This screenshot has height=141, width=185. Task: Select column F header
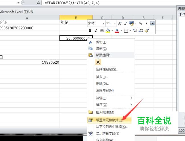(x=163, y=18)
